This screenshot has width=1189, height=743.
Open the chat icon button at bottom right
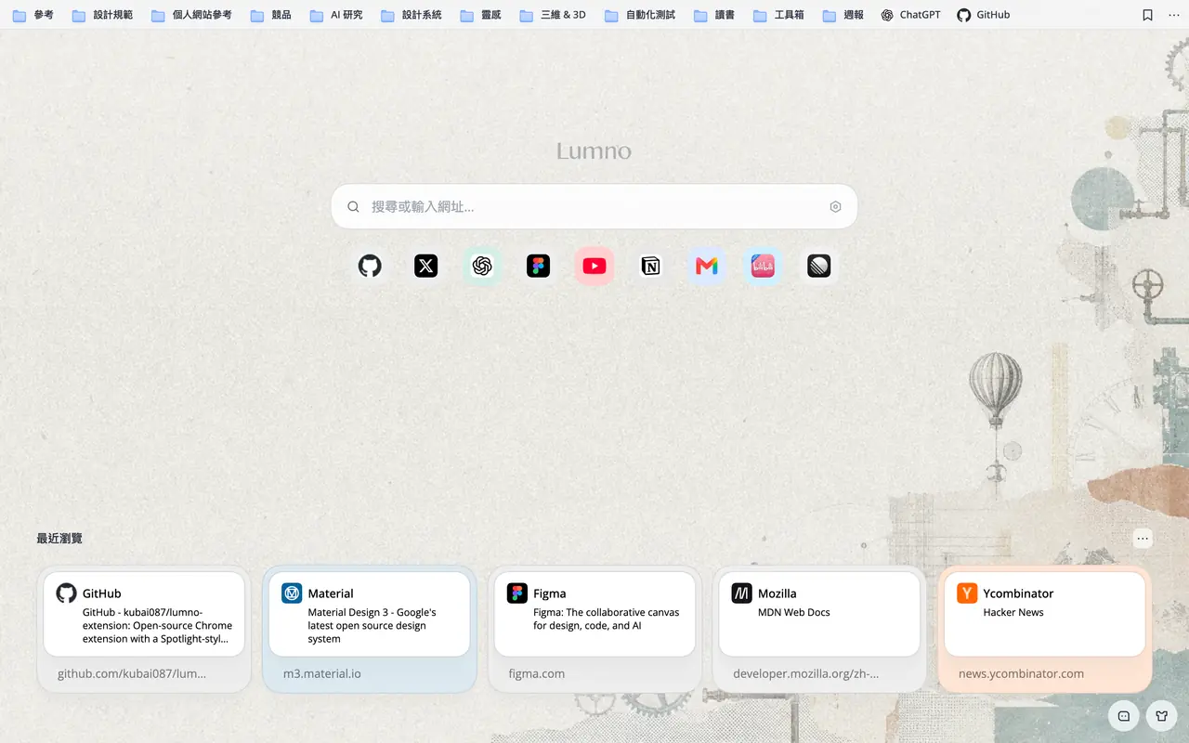[1124, 716]
